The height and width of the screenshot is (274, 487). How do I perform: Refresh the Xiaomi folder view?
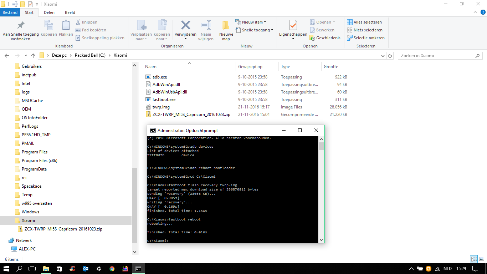click(x=390, y=56)
